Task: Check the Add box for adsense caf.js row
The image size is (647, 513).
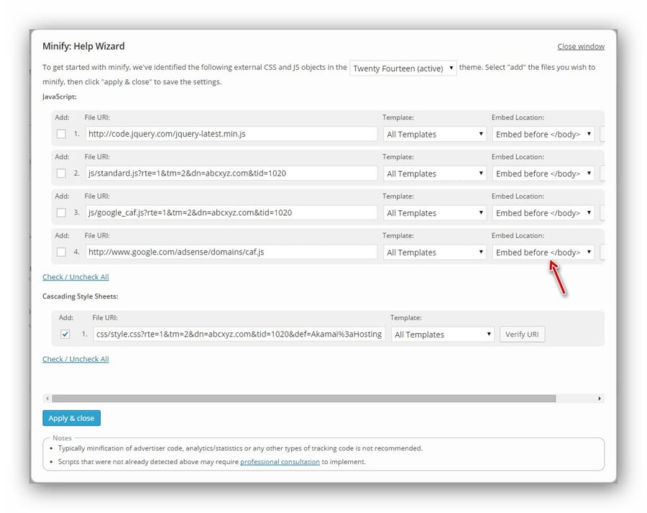Action: click(61, 252)
